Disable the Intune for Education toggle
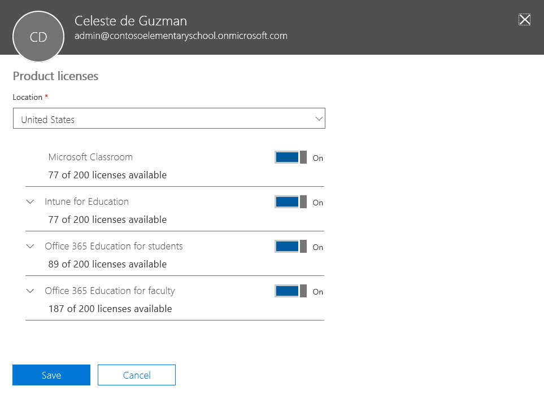544x395 pixels. 290,201
